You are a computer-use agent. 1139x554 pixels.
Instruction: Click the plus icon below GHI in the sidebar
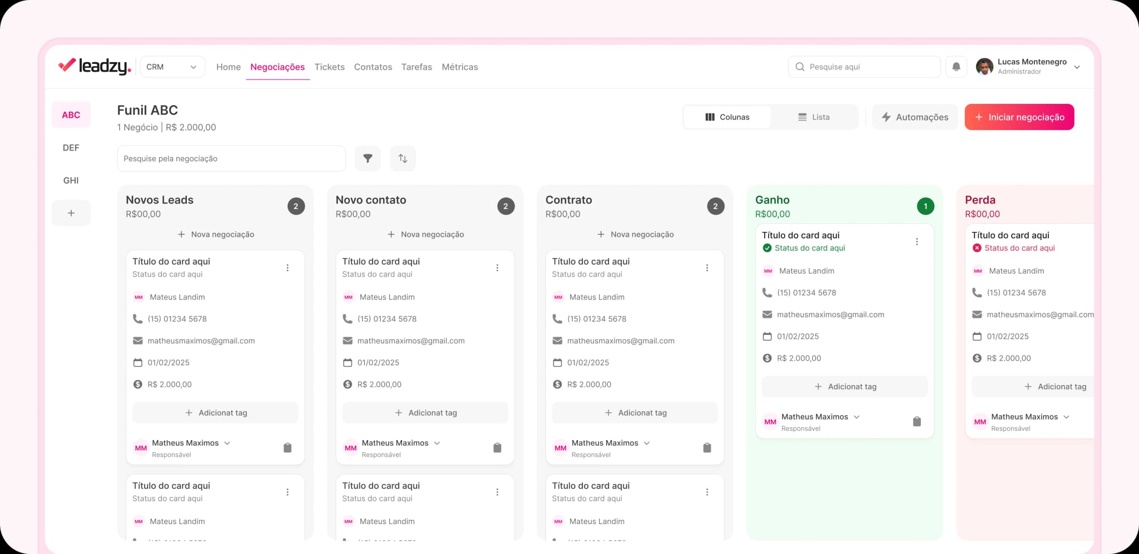71,213
